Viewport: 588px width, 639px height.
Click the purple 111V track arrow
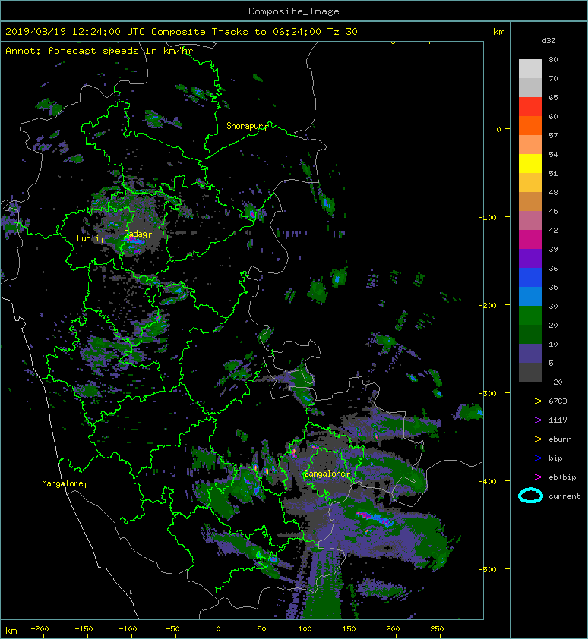(x=530, y=420)
